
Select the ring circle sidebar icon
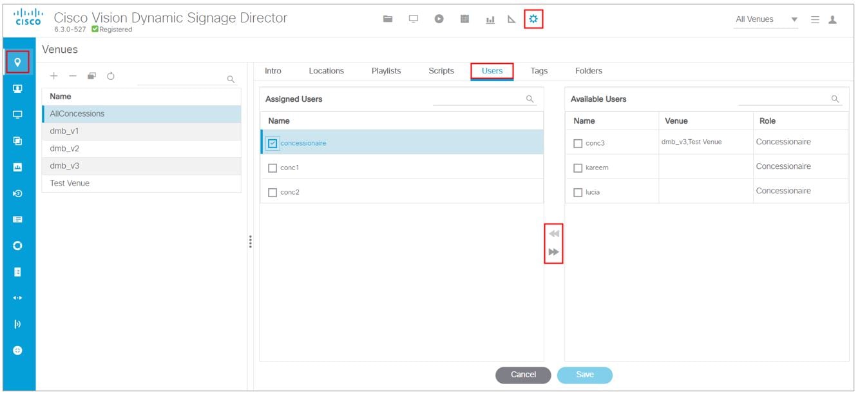[x=17, y=246]
